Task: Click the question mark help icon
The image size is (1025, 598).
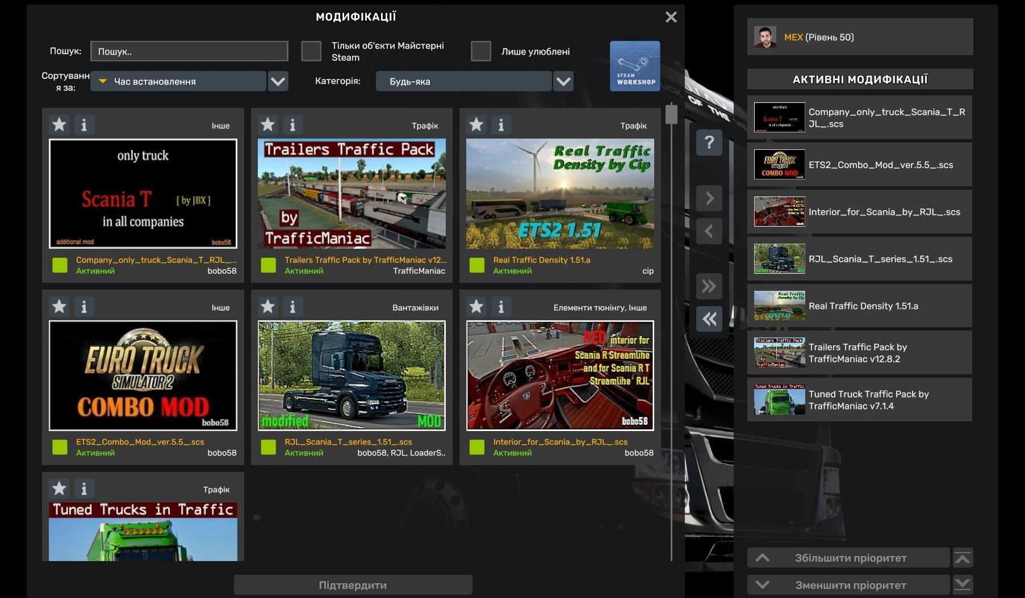Action: click(709, 142)
